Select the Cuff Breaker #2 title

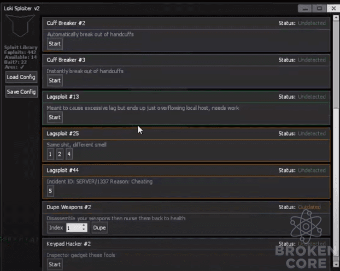(x=66, y=23)
